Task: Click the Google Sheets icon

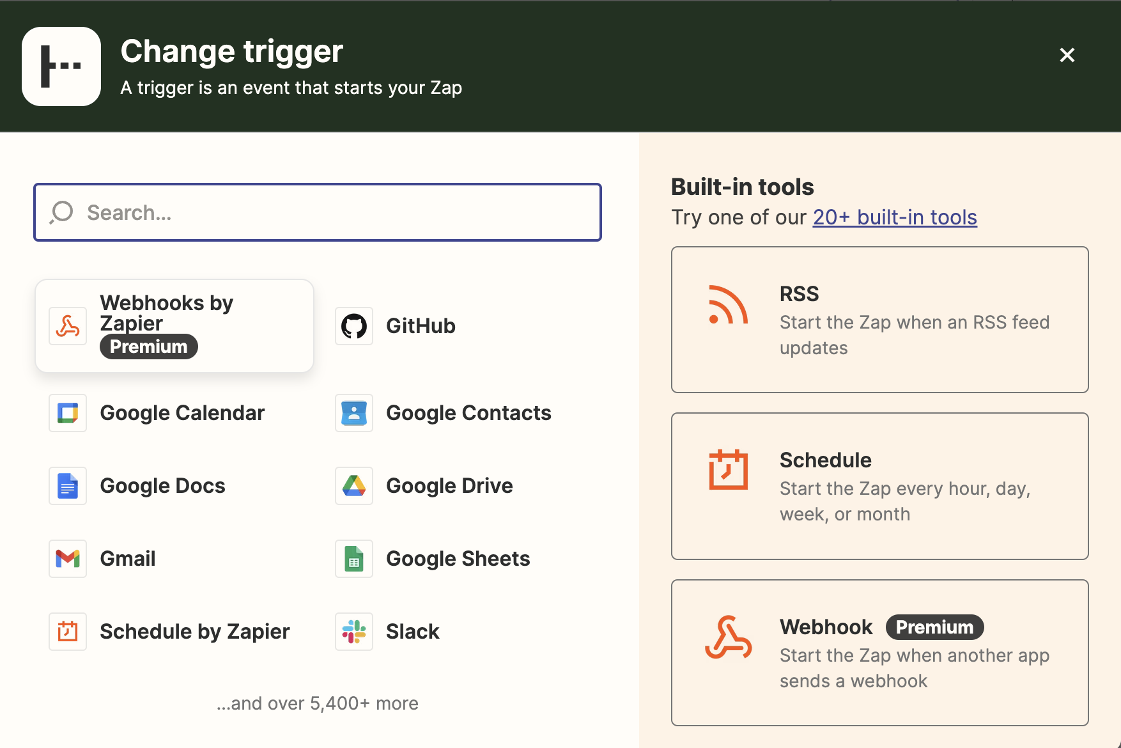Action: coord(354,559)
